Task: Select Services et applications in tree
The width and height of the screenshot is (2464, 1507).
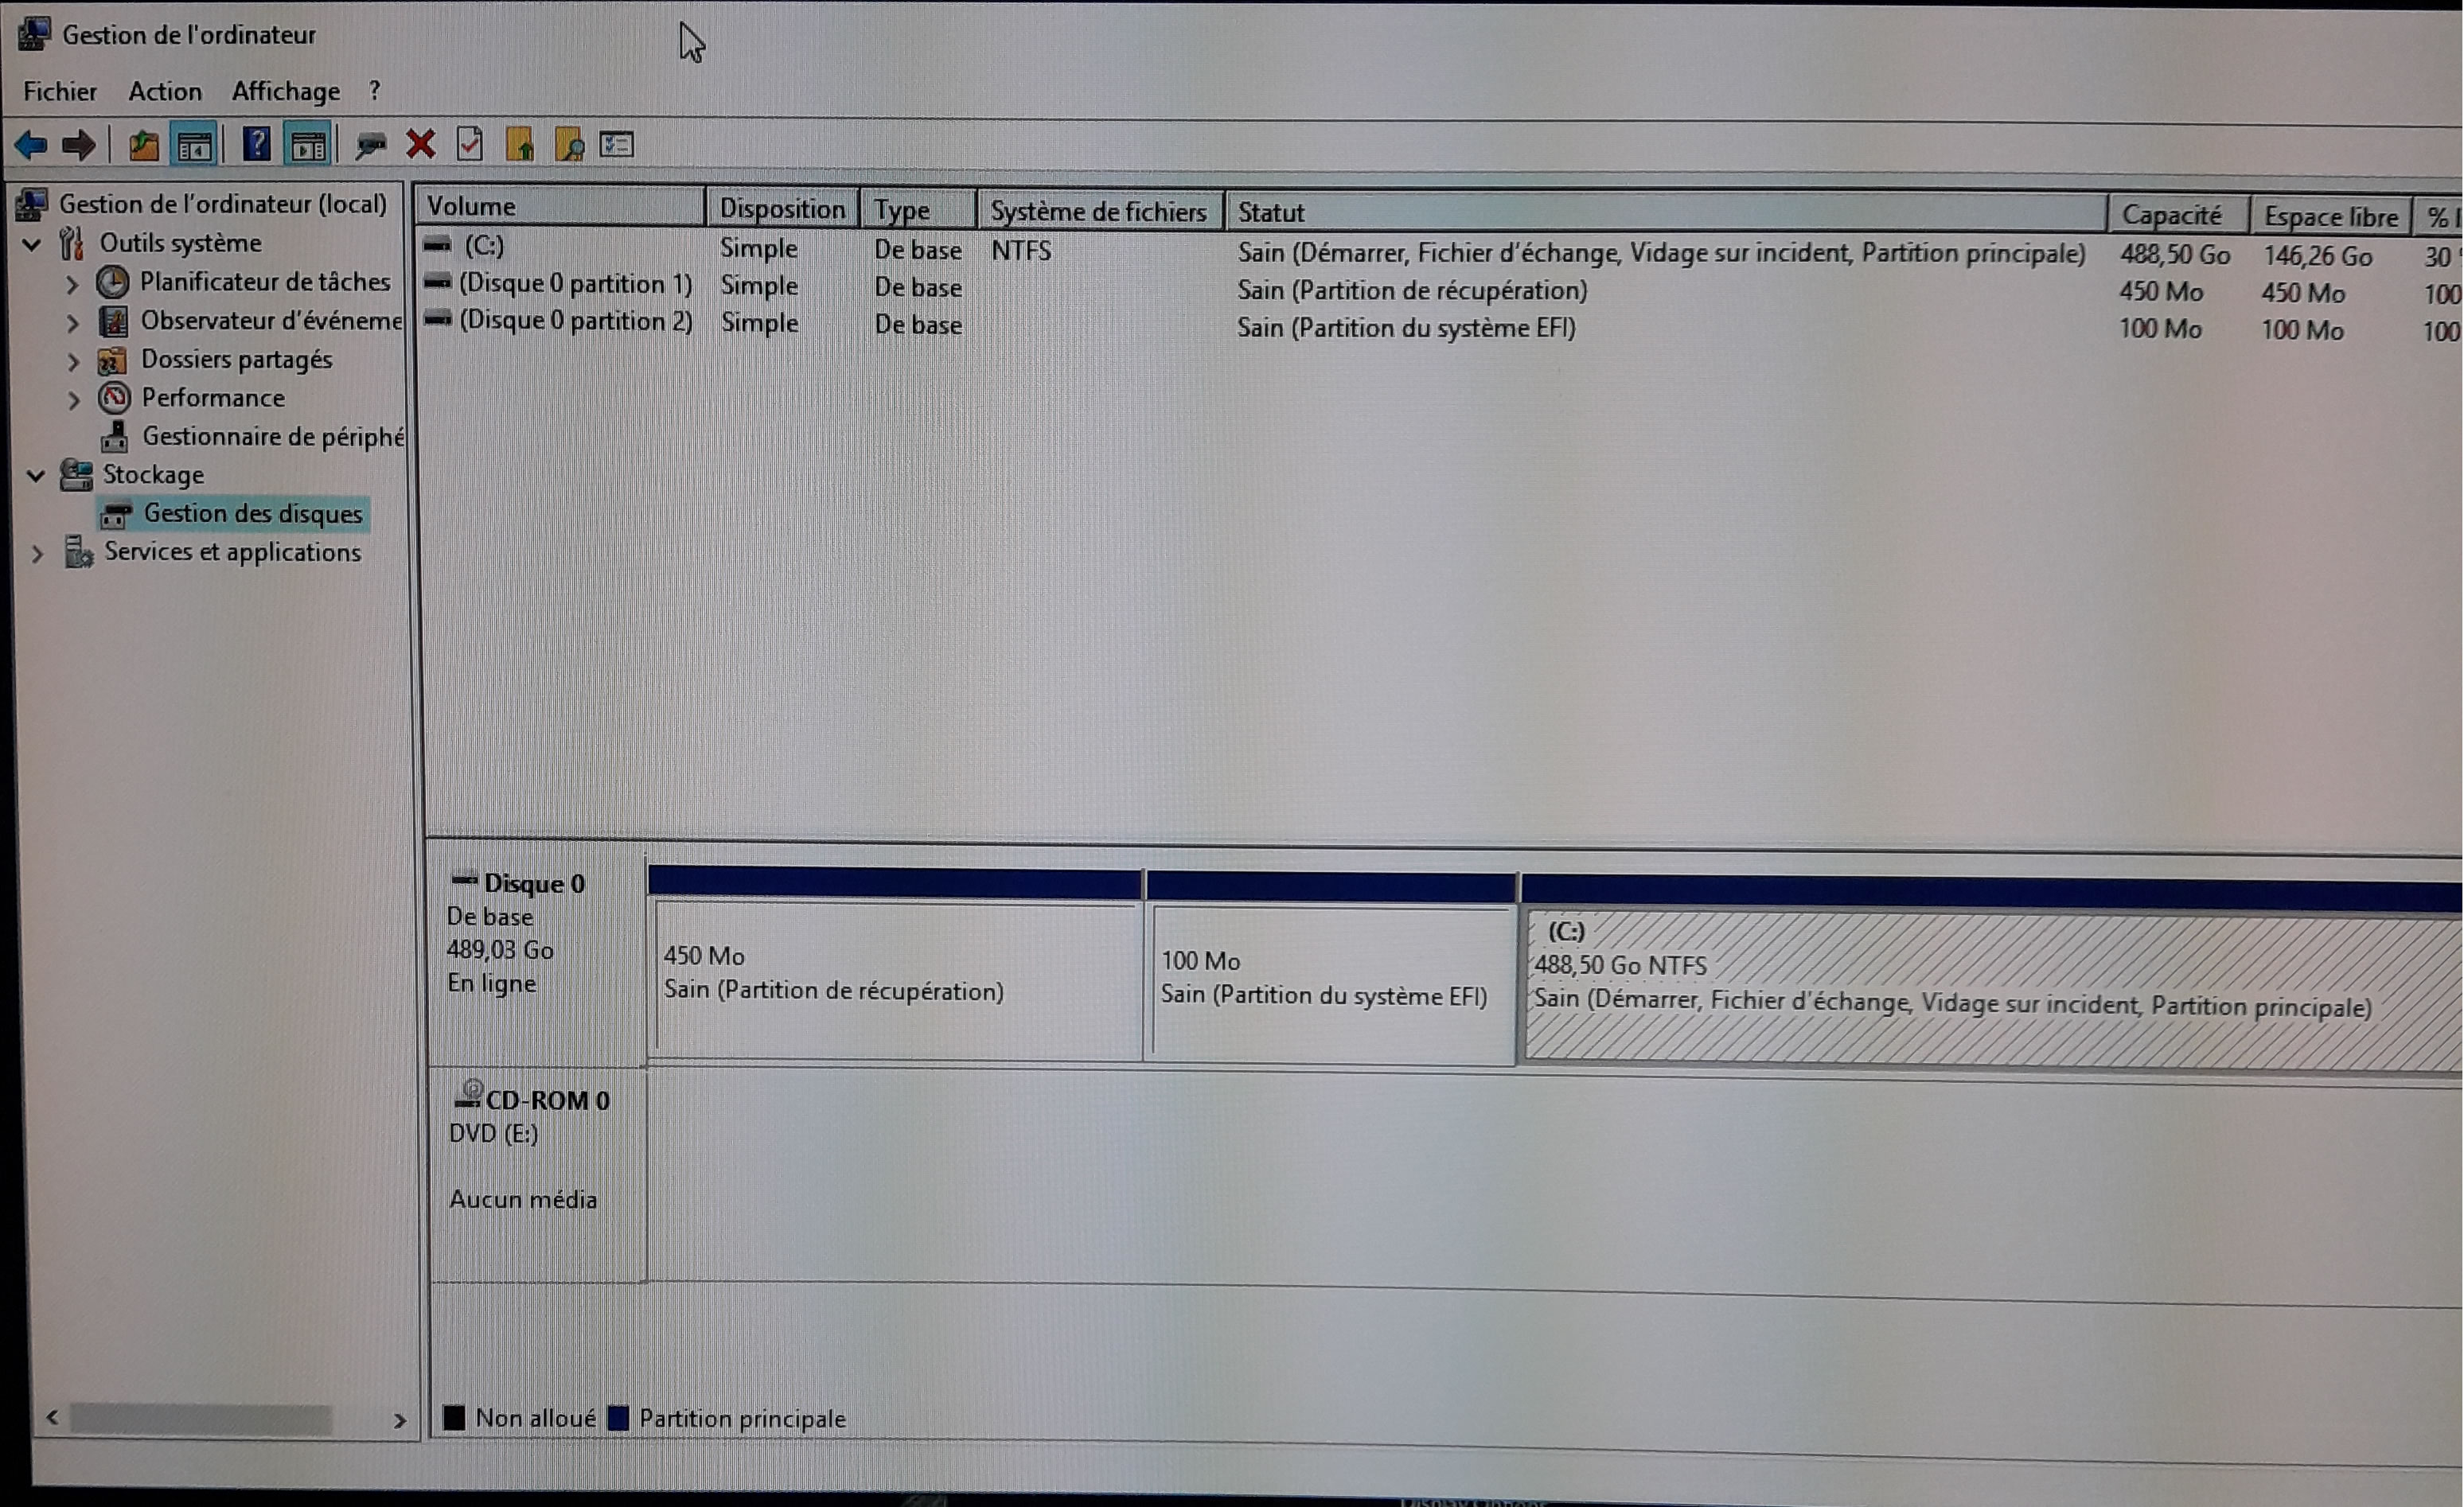Action: pyautogui.click(x=232, y=552)
